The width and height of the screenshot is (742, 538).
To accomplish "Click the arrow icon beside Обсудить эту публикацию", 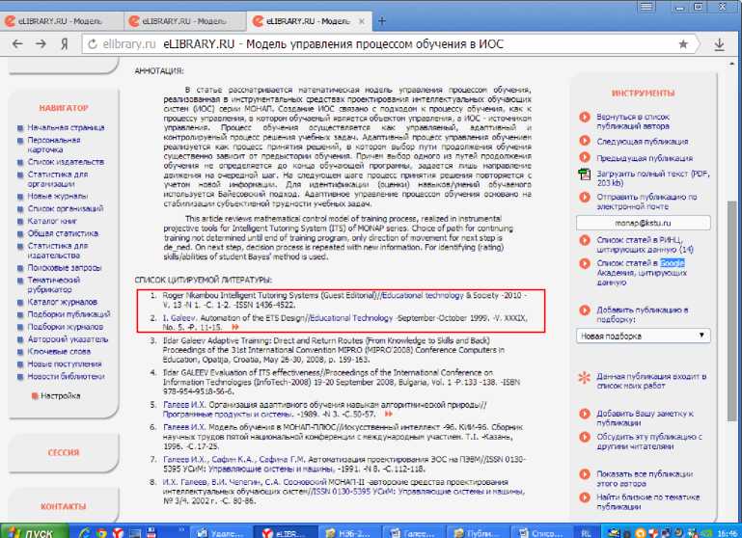I will click(x=585, y=437).
